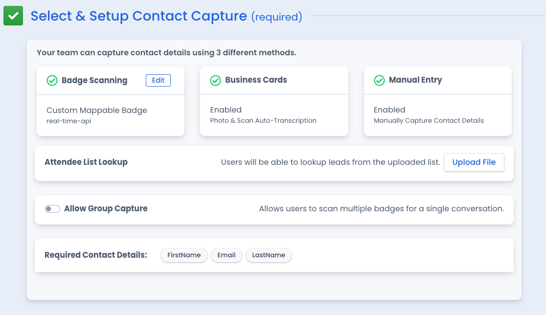This screenshot has width=546, height=315.
Task: Open the Manual Entry method card
Action: pyautogui.click(x=438, y=101)
